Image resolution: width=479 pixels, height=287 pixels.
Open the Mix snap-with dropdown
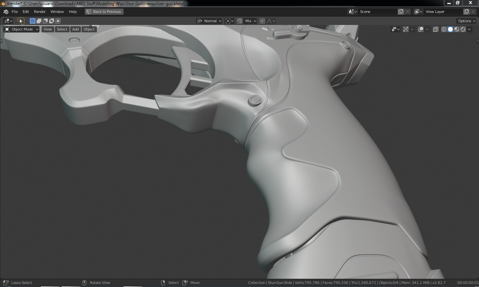[249, 21]
